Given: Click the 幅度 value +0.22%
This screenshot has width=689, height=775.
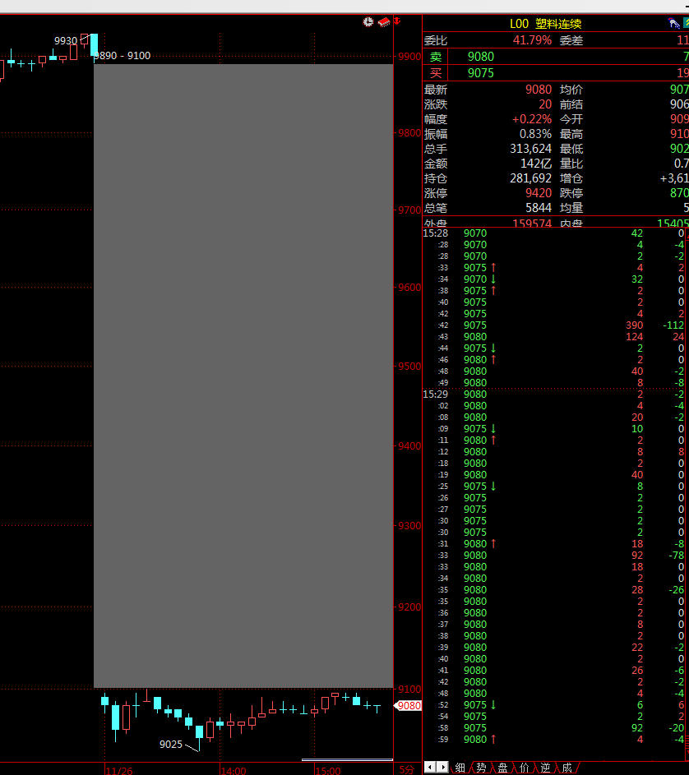Looking at the screenshot, I should (532, 119).
